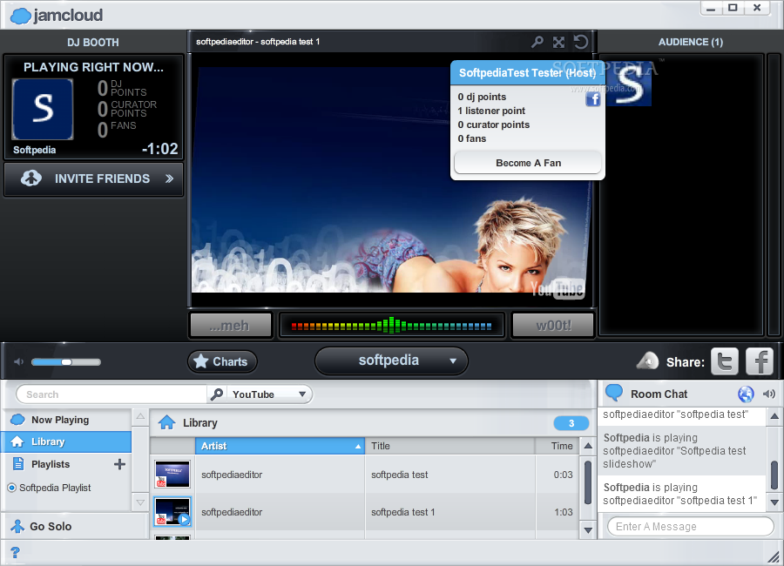784x566 pixels.
Task: Expand the Invite Friends chevron
Action: (x=169, y=179)
